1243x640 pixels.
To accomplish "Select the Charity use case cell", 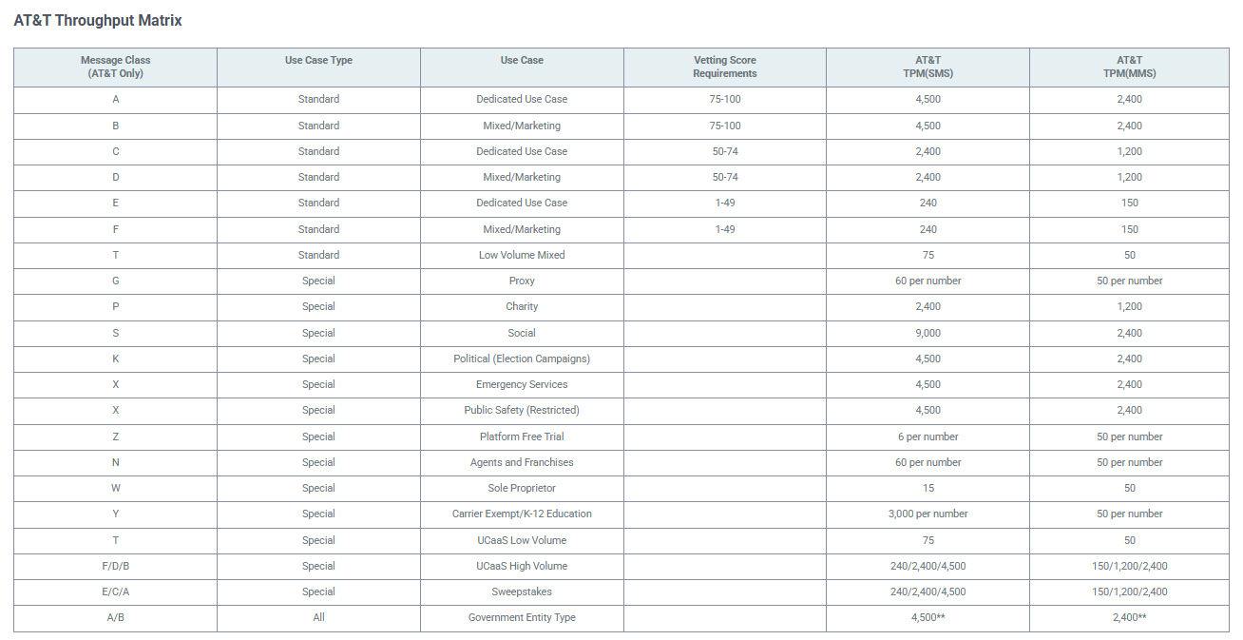I will (522, 306).
